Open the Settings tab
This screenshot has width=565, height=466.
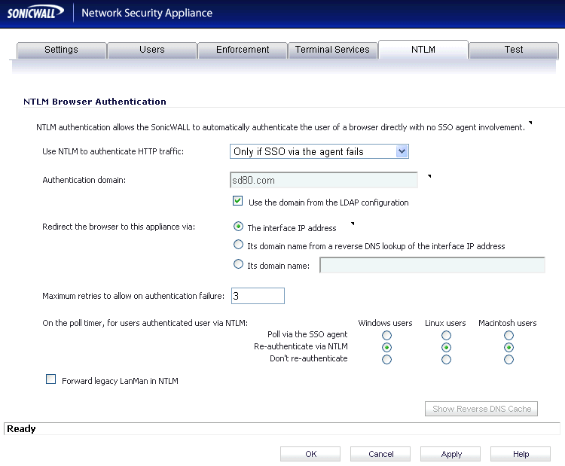[61, 50]
